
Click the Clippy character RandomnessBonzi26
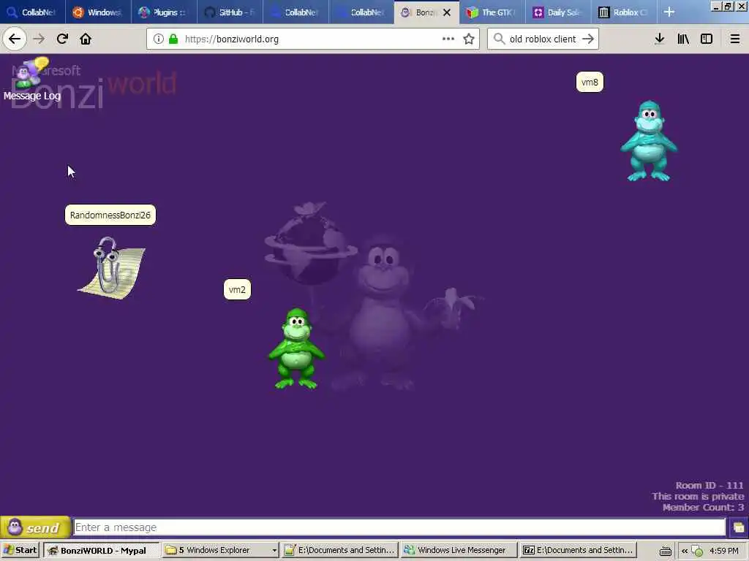click(111, 269)
